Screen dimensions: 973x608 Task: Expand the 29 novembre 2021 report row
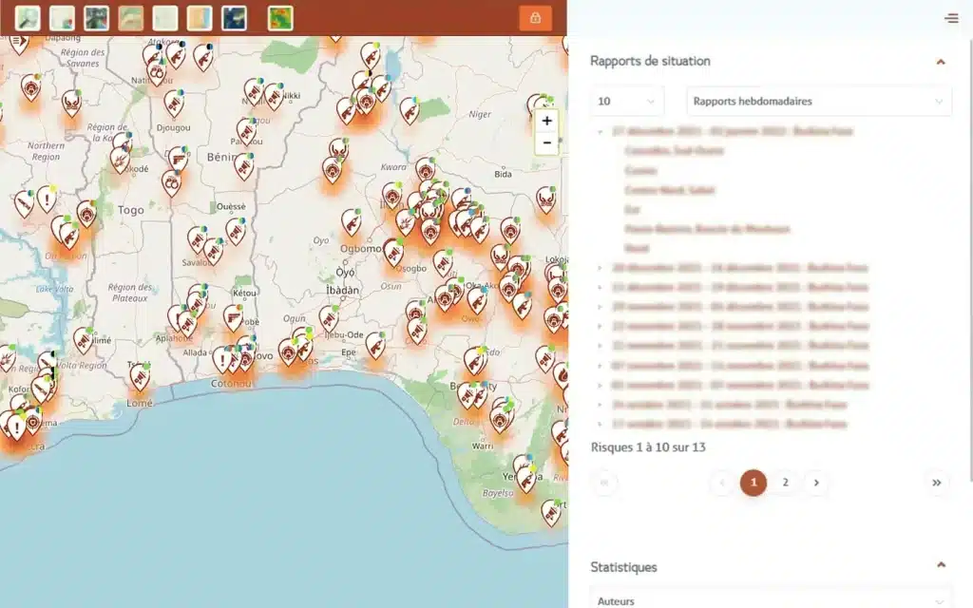click(x=739, y=307)
